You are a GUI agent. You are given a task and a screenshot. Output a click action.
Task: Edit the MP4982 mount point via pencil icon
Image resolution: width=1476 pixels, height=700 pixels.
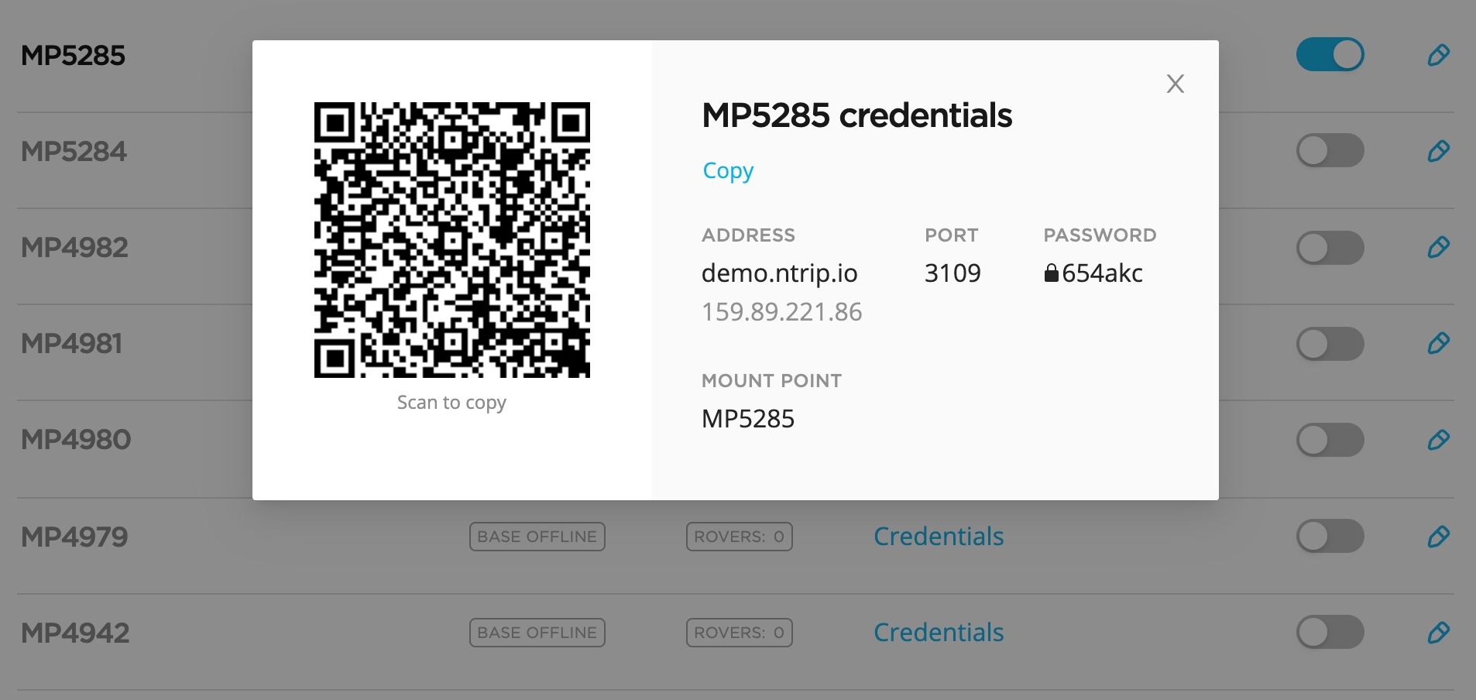coord(1438,248)
